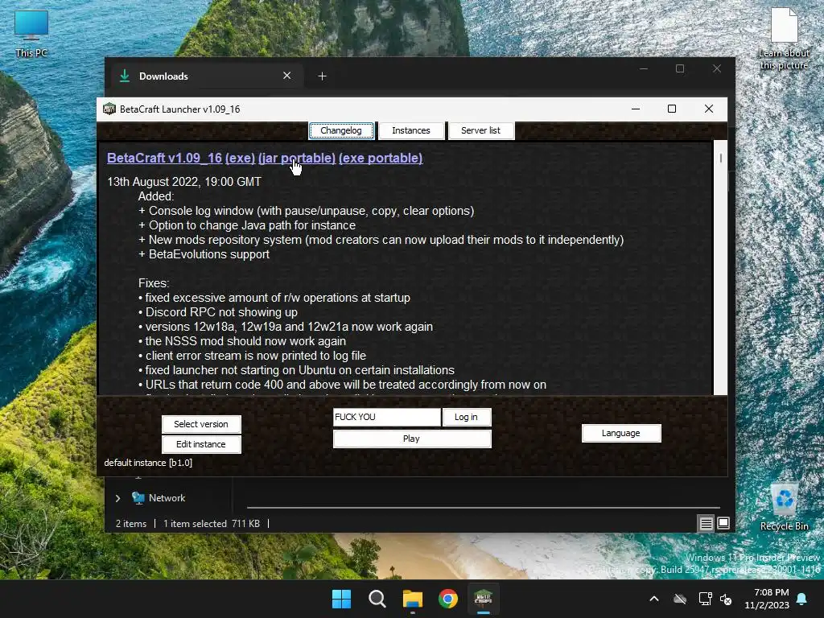
Task: Maximize the File Explorer window
Action: pos(680,69)
